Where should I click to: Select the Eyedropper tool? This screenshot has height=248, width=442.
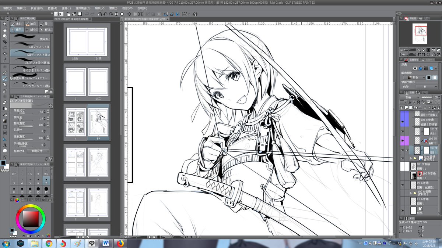pos(5,60)
